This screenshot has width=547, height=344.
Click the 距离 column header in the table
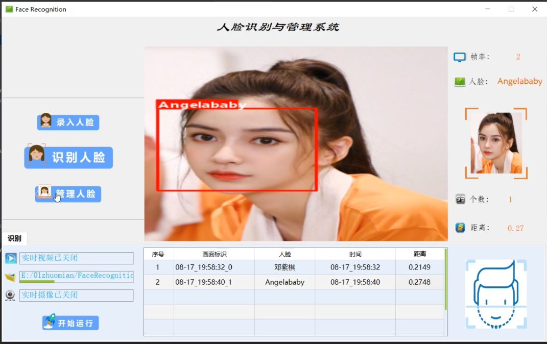(x=420, y=254)
